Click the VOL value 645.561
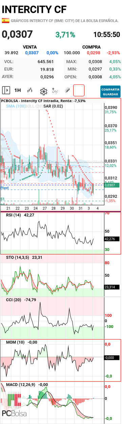The height and width of the screenshot is (424, 122). click(46, 62)
